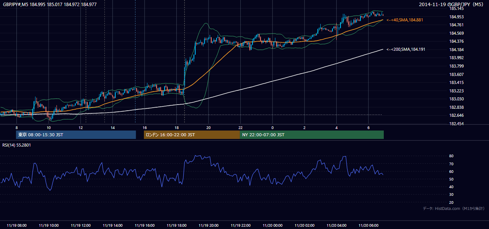Click the 11/19 22:00 time label

[241, 226]
